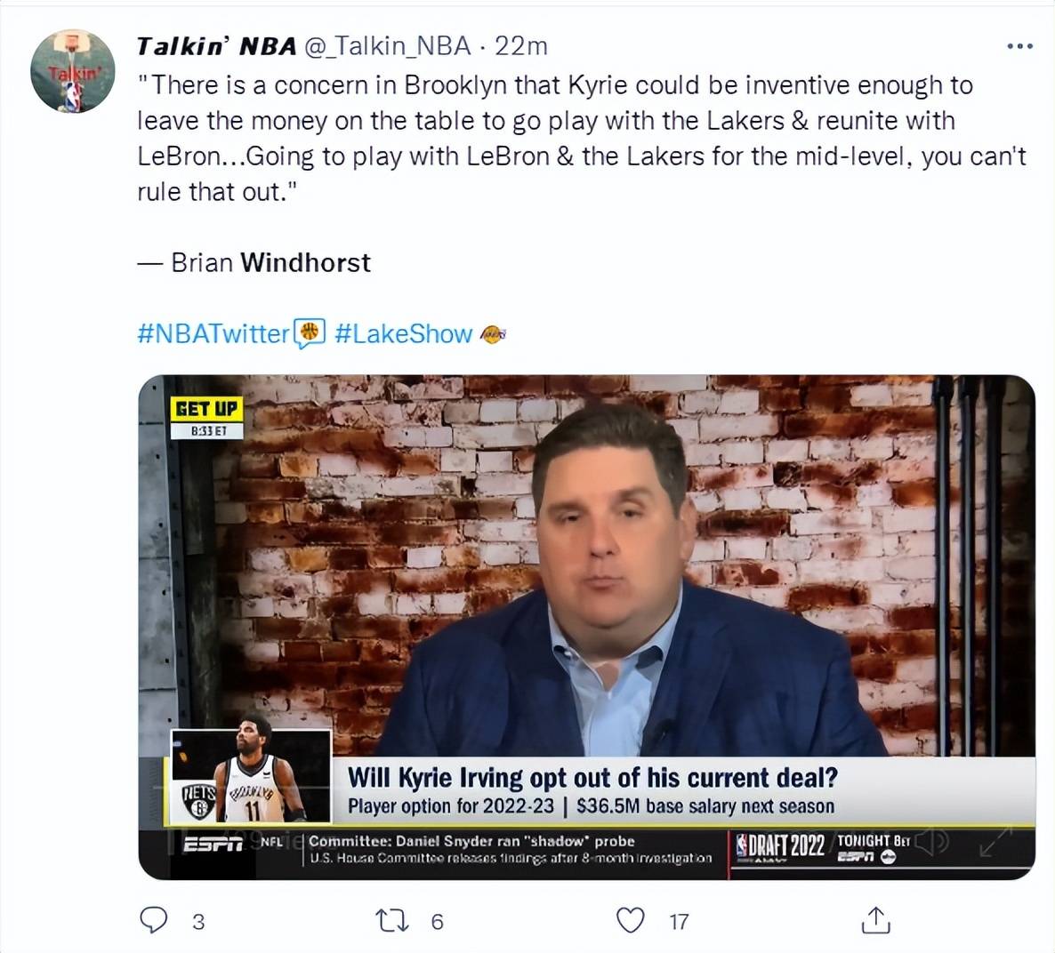This screenshot has height=953, width=1055.
Task: Open the @_Talkin_NBA handle link
Action: pyautogui.click(x=388, y=46)
